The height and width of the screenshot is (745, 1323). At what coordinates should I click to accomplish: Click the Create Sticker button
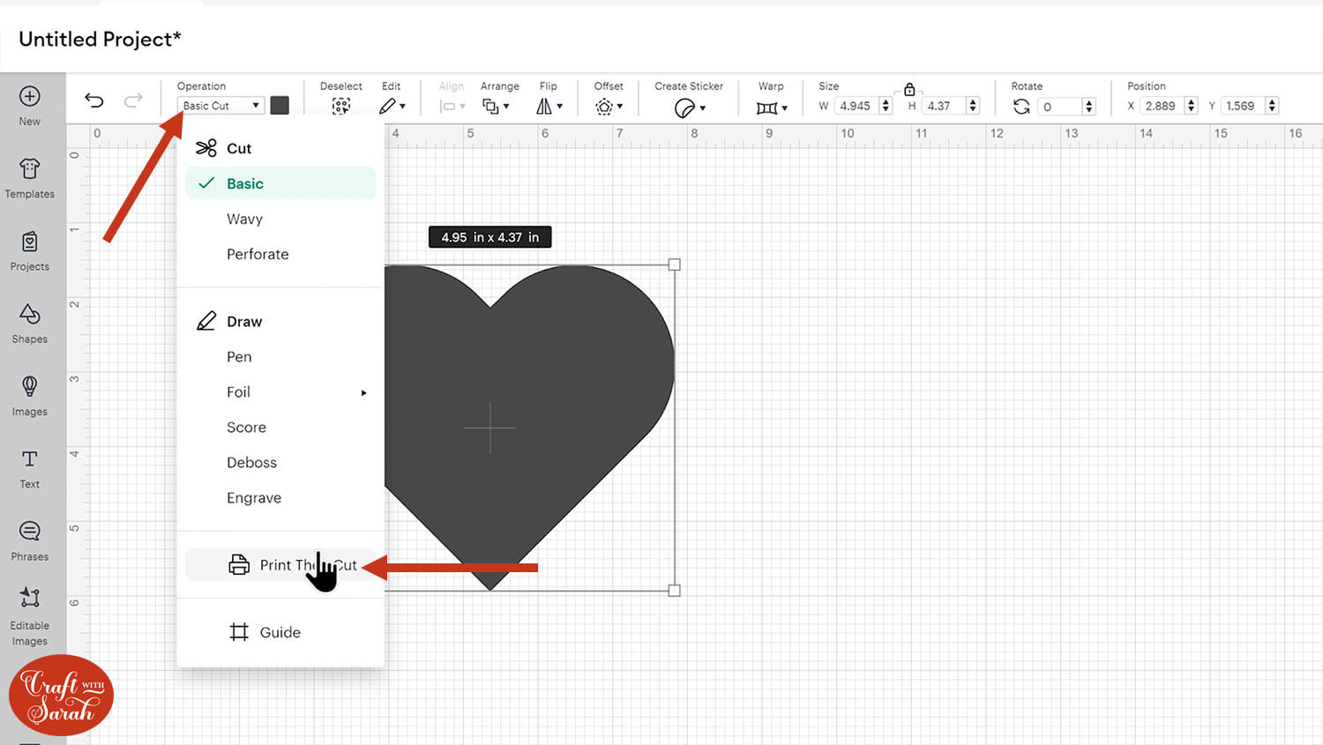click(689, 108)
